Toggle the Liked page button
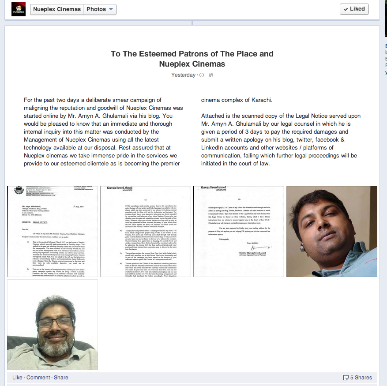This screenshot has height=386, width=387. pos(354,9)
